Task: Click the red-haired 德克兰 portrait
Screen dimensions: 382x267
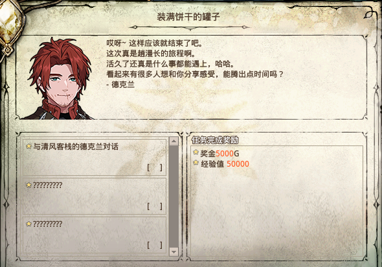Action: [60, 78]
